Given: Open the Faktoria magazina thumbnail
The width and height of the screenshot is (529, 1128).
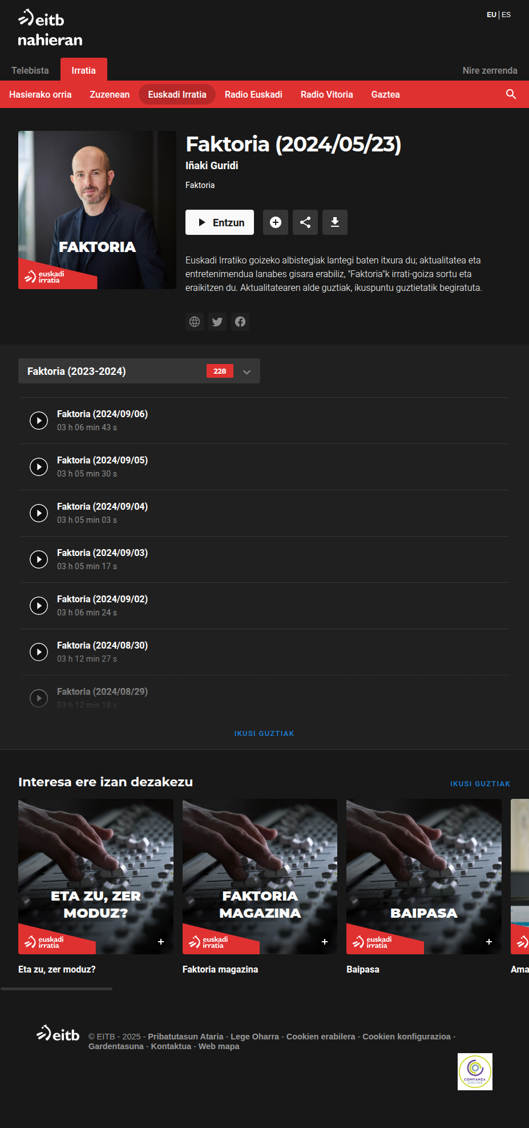Looking at the screenshot, I should pos(260,875).
